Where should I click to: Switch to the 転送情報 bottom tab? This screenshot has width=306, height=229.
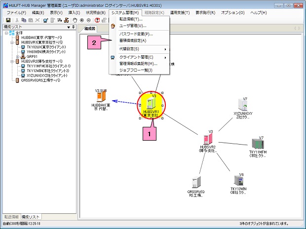tap(11, 217)
